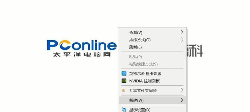Click the blue Intel graphics icon
250x112 pixels.
point(124,74)
